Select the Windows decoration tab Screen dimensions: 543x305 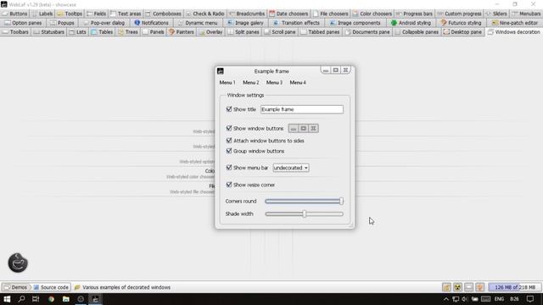tap(514, 32)
